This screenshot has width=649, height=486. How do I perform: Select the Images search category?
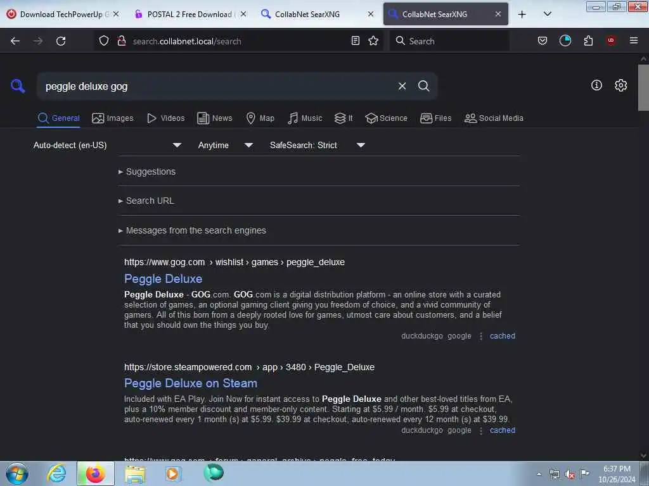(x=113, y=118)
